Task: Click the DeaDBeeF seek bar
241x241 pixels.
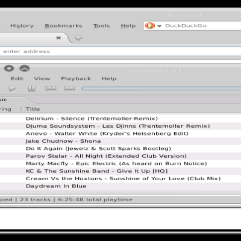Action: [161, 89]
